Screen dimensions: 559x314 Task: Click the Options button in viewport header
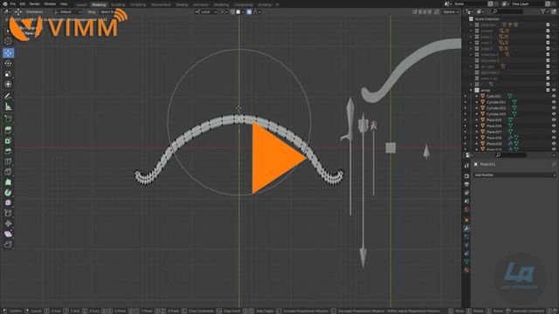451,11
